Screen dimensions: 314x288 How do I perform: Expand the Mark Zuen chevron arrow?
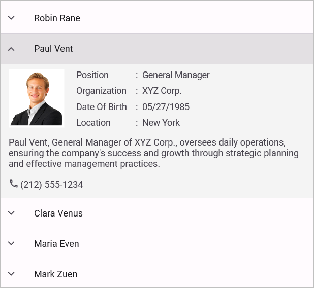tap(11, 274)
